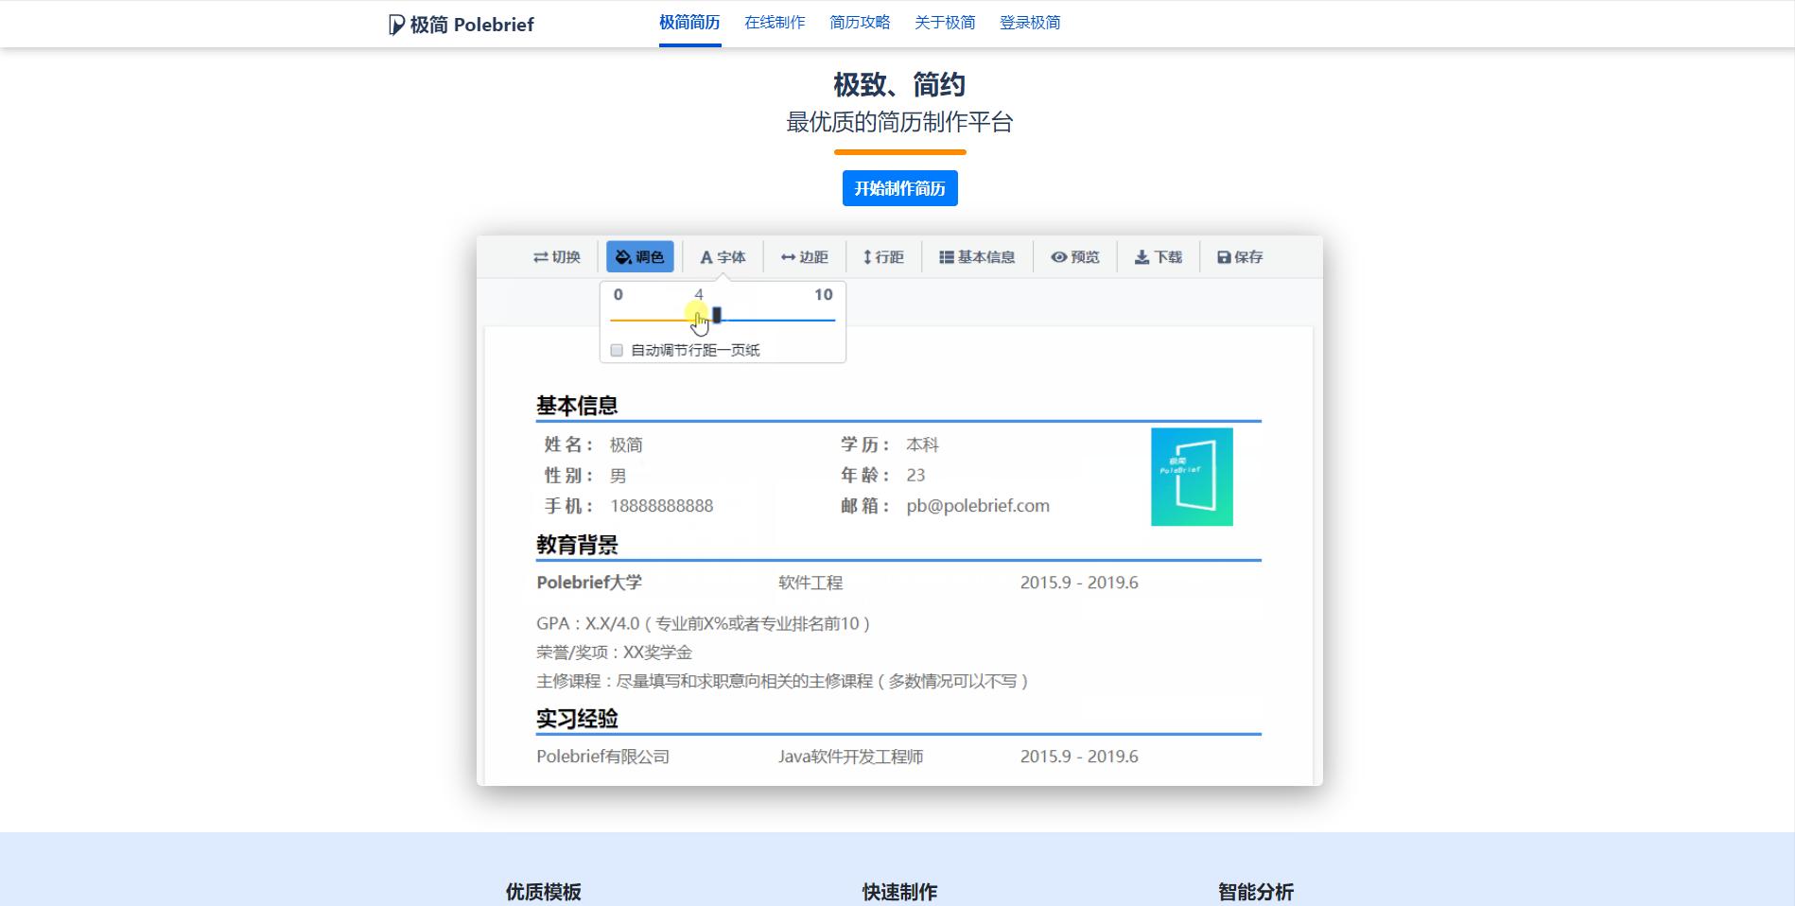Switch to the 在线制作 tab
The image size is (1795, 906).
tap(774, 23)
